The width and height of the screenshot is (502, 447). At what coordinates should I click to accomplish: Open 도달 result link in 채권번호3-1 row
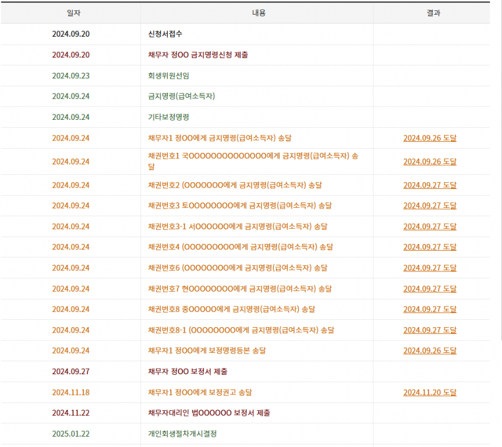(x=430, y=227)
